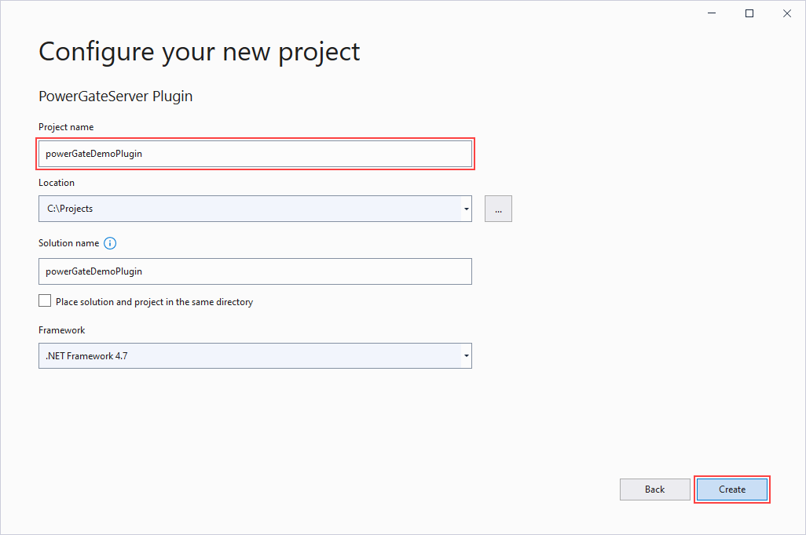
Task: Click the 'Framework' field label
Action: [61, 330]
